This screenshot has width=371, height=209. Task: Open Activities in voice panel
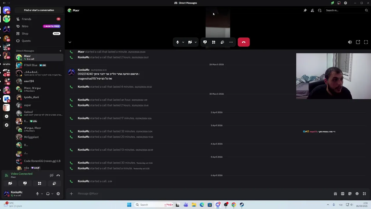[40, 183]
